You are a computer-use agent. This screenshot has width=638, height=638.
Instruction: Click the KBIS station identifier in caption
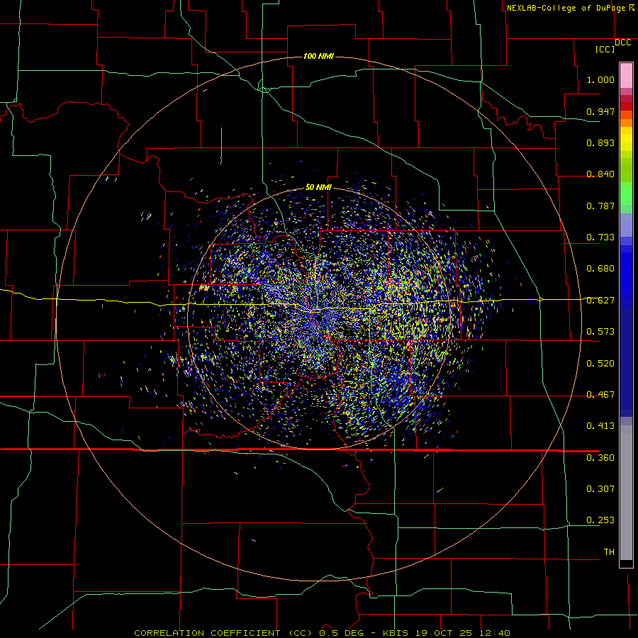click(396, 633)
